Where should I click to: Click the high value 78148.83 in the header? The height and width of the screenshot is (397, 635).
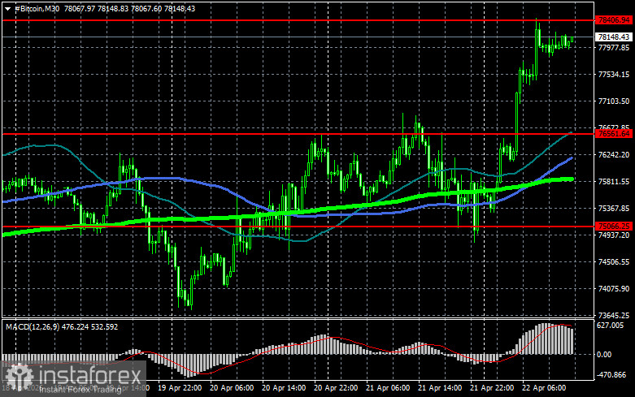click(112, 8)
